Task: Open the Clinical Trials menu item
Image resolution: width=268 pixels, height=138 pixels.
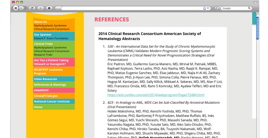Action: click(54, 49)
